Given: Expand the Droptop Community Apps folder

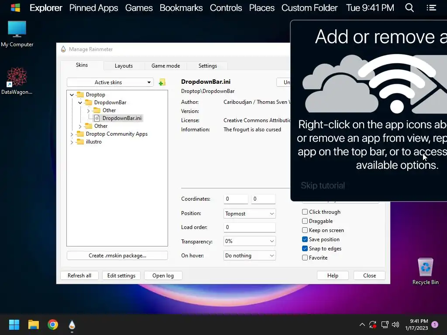Looking at the screenshot, I should click(x=72, y=134).
